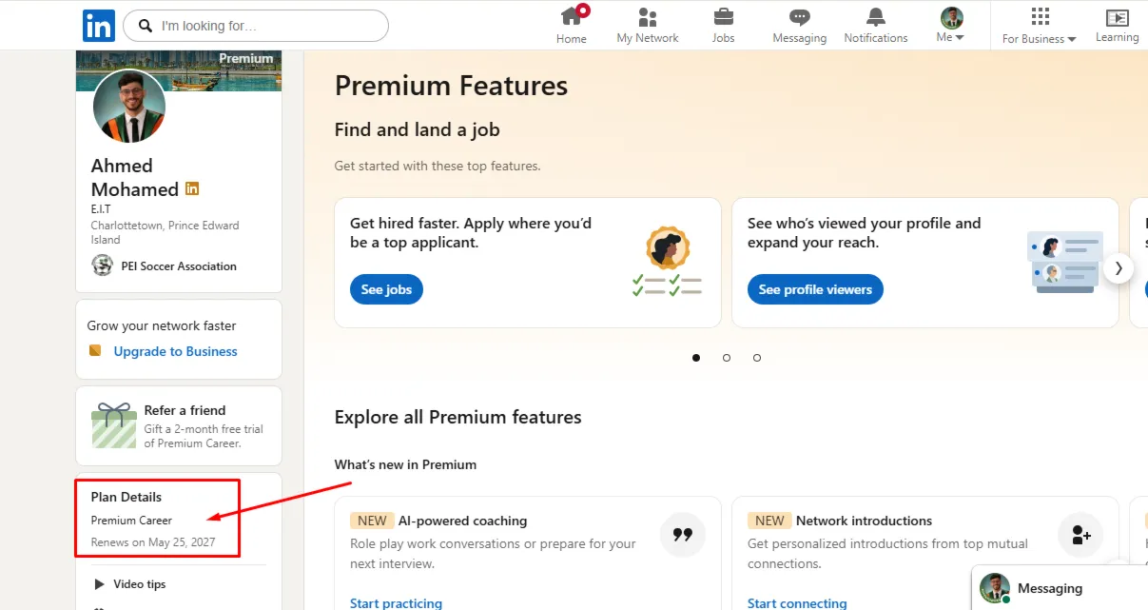Image resolution: width=1148 pixels, height=610 pixels.
Task: Click the I'm looking for search field
Action: click(256, 26)
